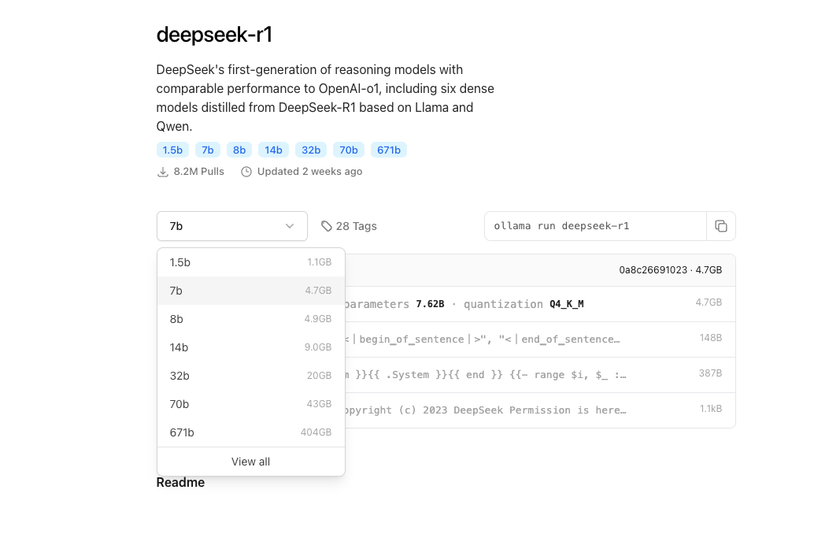Choose the 671b 404GB model entry
Image resolution: width=840 pixels, height=538 pixels.
pos(250,432)
